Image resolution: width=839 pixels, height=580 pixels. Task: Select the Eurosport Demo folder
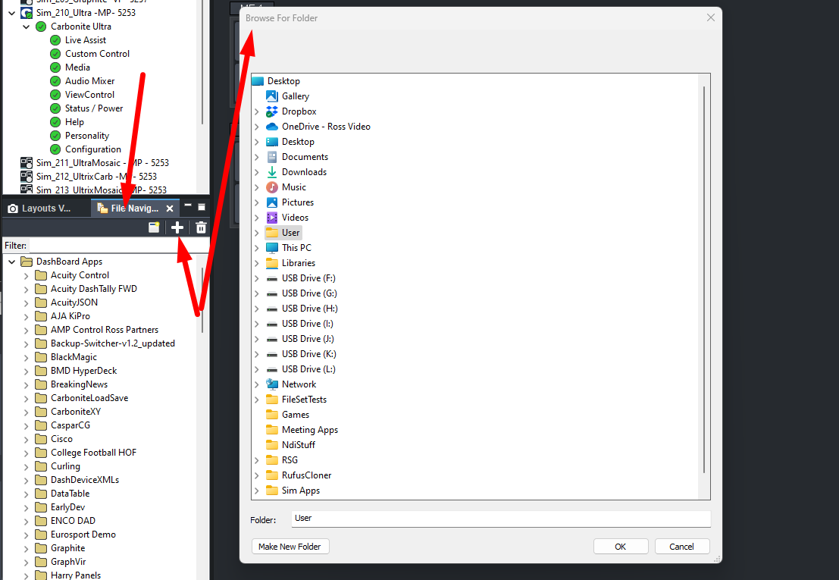coord(83,535)
